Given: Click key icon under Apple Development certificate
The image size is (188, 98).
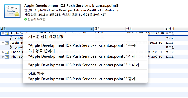Looking at the screenshot, I should [x=11, y=38].
